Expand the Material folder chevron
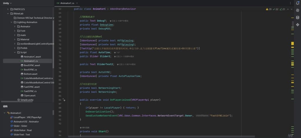This screenshot has height=138, width=301. [x=15, y=40]
